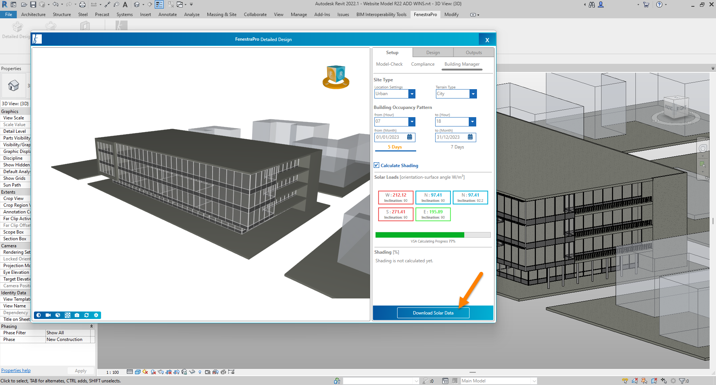The width and height of the screenshot is (716, 385).
Task: Click the Select Pinned Elements icon in status bar
Action: point(644,381)
